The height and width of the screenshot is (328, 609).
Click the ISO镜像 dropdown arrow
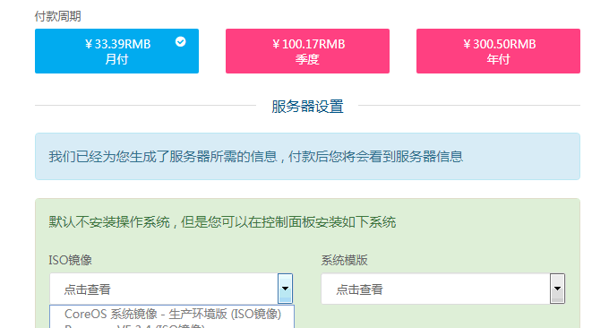pyautogui.click(x=285, y=289)
